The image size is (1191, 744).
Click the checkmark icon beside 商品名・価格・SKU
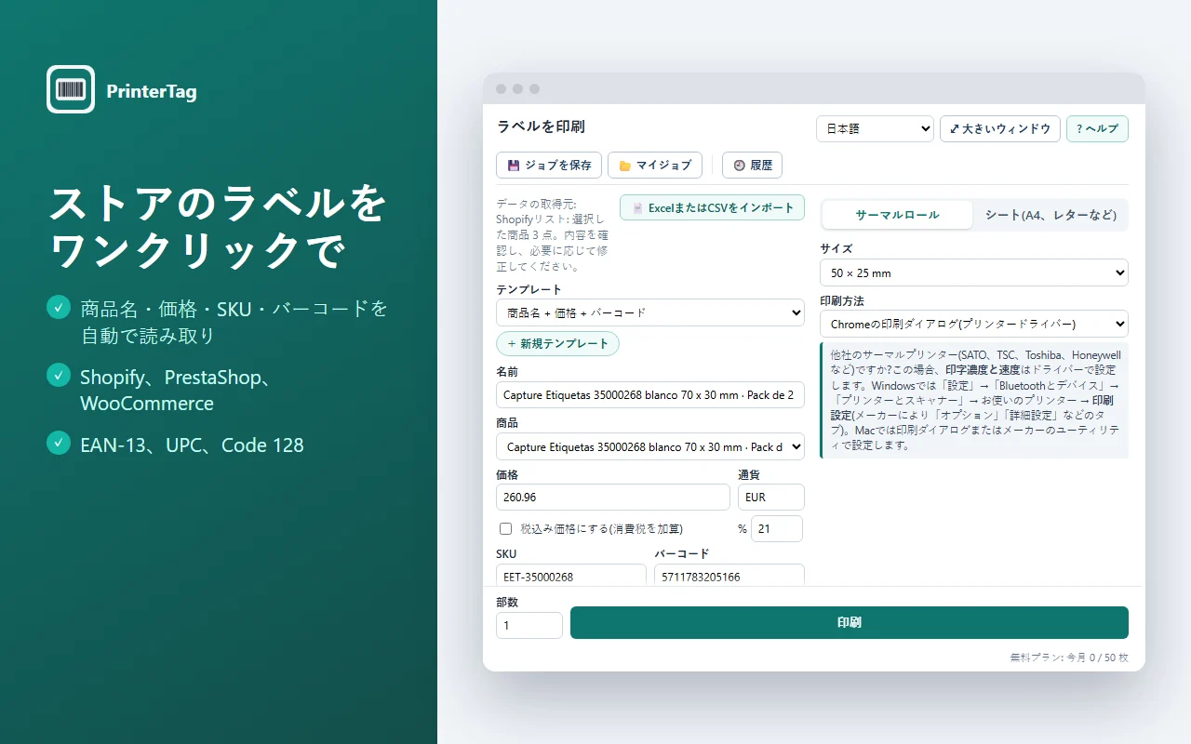pyautogui.click(x=59, y=307)
